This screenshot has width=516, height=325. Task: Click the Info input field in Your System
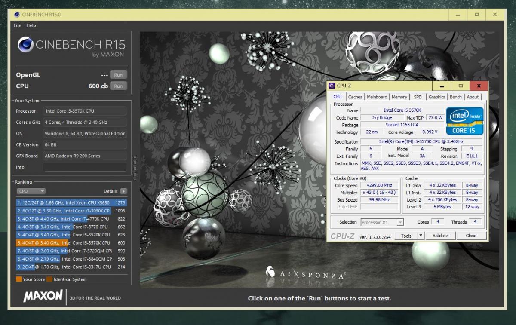coord(85,167)
